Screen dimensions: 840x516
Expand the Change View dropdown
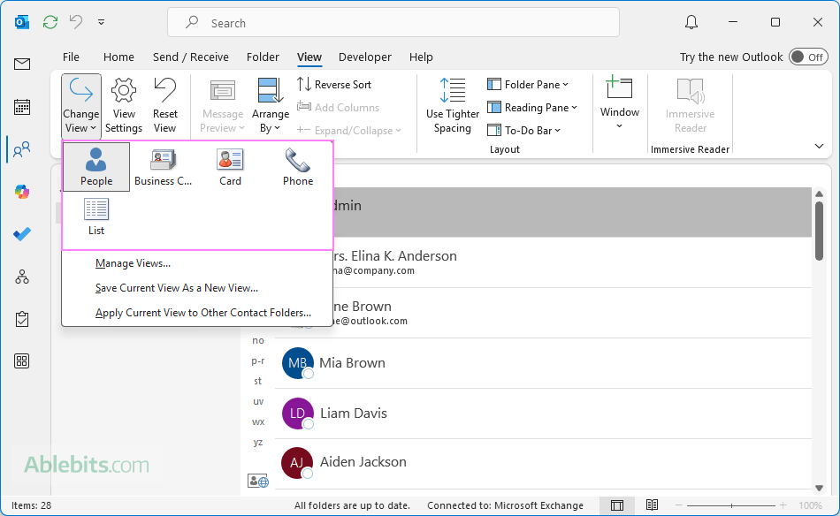81,106
